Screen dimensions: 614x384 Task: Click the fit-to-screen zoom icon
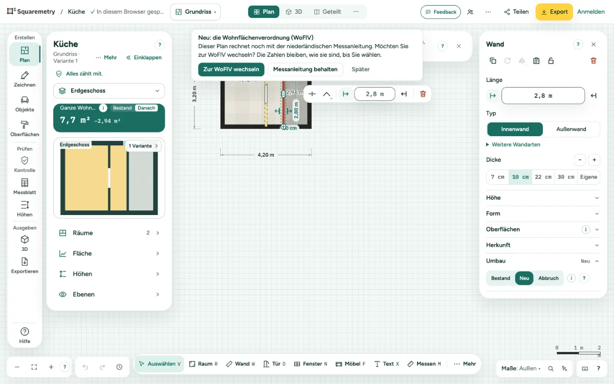coord(34,367)
